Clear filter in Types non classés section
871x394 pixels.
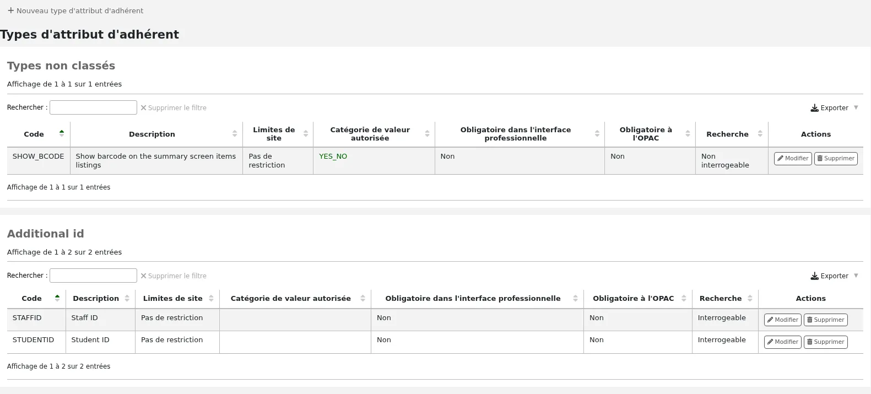pyautogui.click(x=174, y=108)
